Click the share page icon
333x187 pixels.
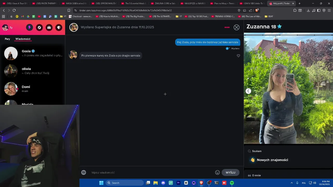(250, 10)
